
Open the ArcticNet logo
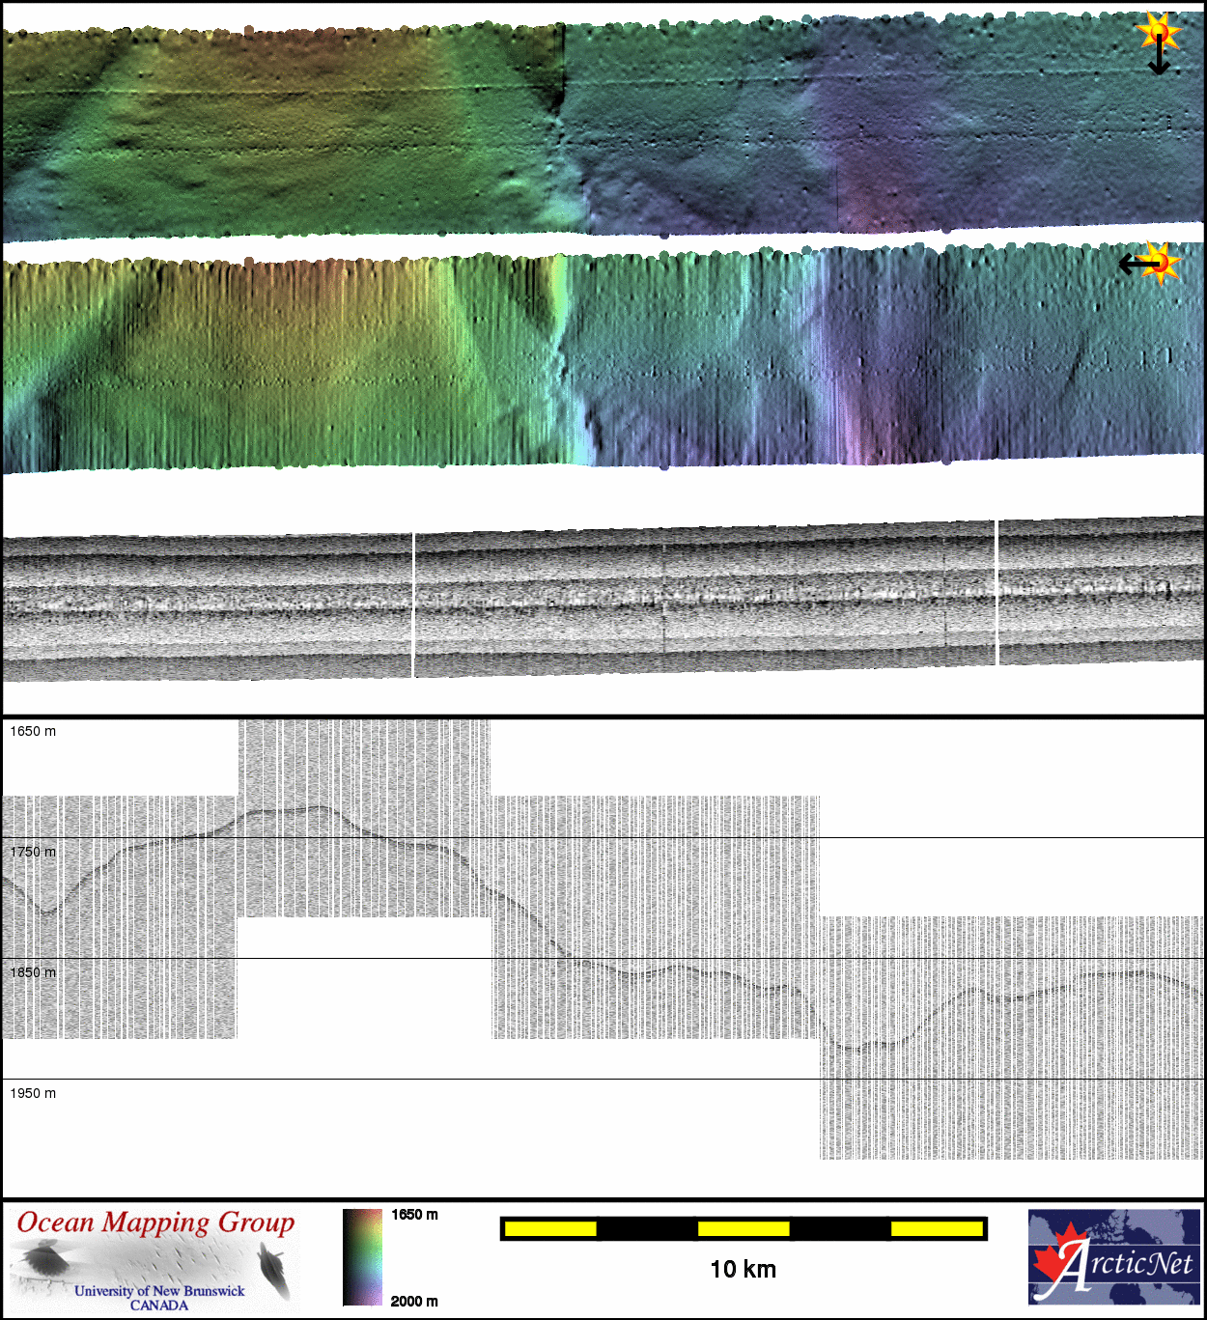coord(1114,1256)
